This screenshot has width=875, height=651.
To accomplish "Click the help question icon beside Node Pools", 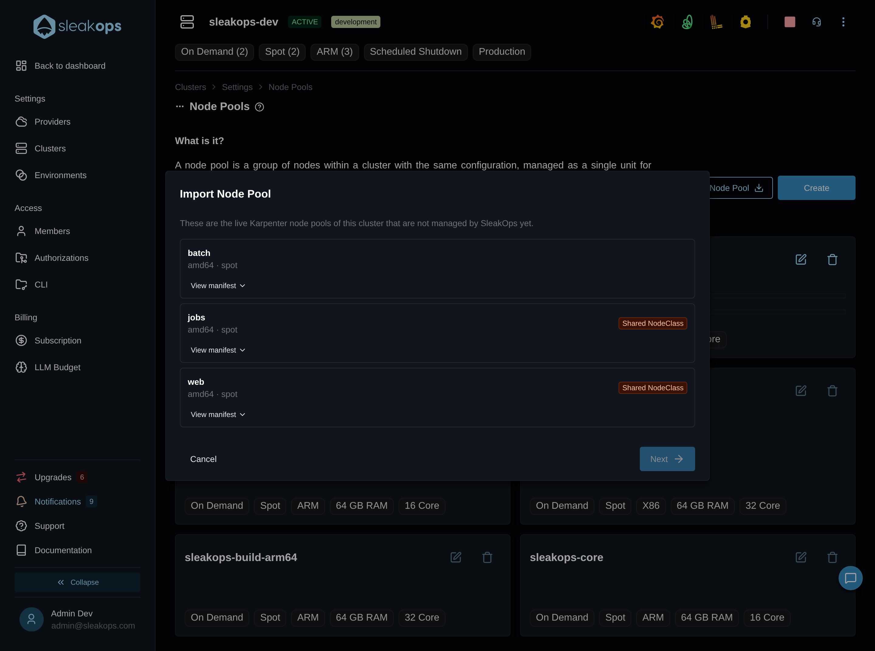I will (259, 107).
